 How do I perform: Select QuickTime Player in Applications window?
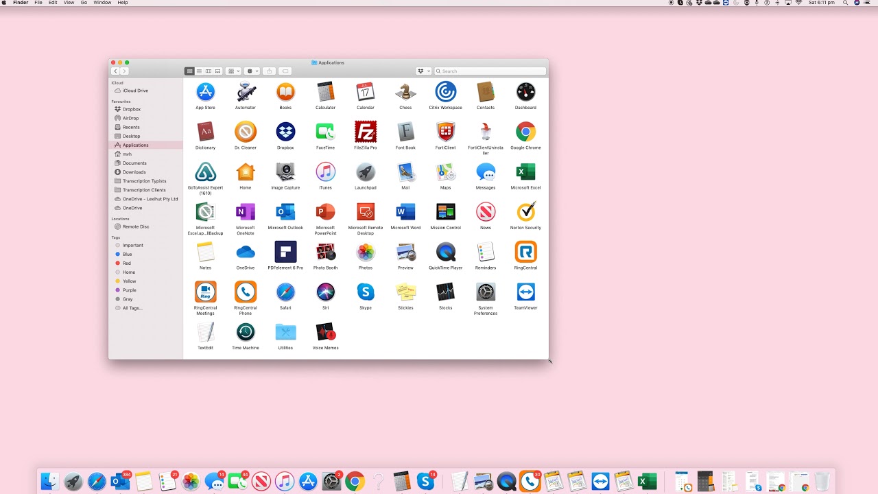[x=446, y=252]
